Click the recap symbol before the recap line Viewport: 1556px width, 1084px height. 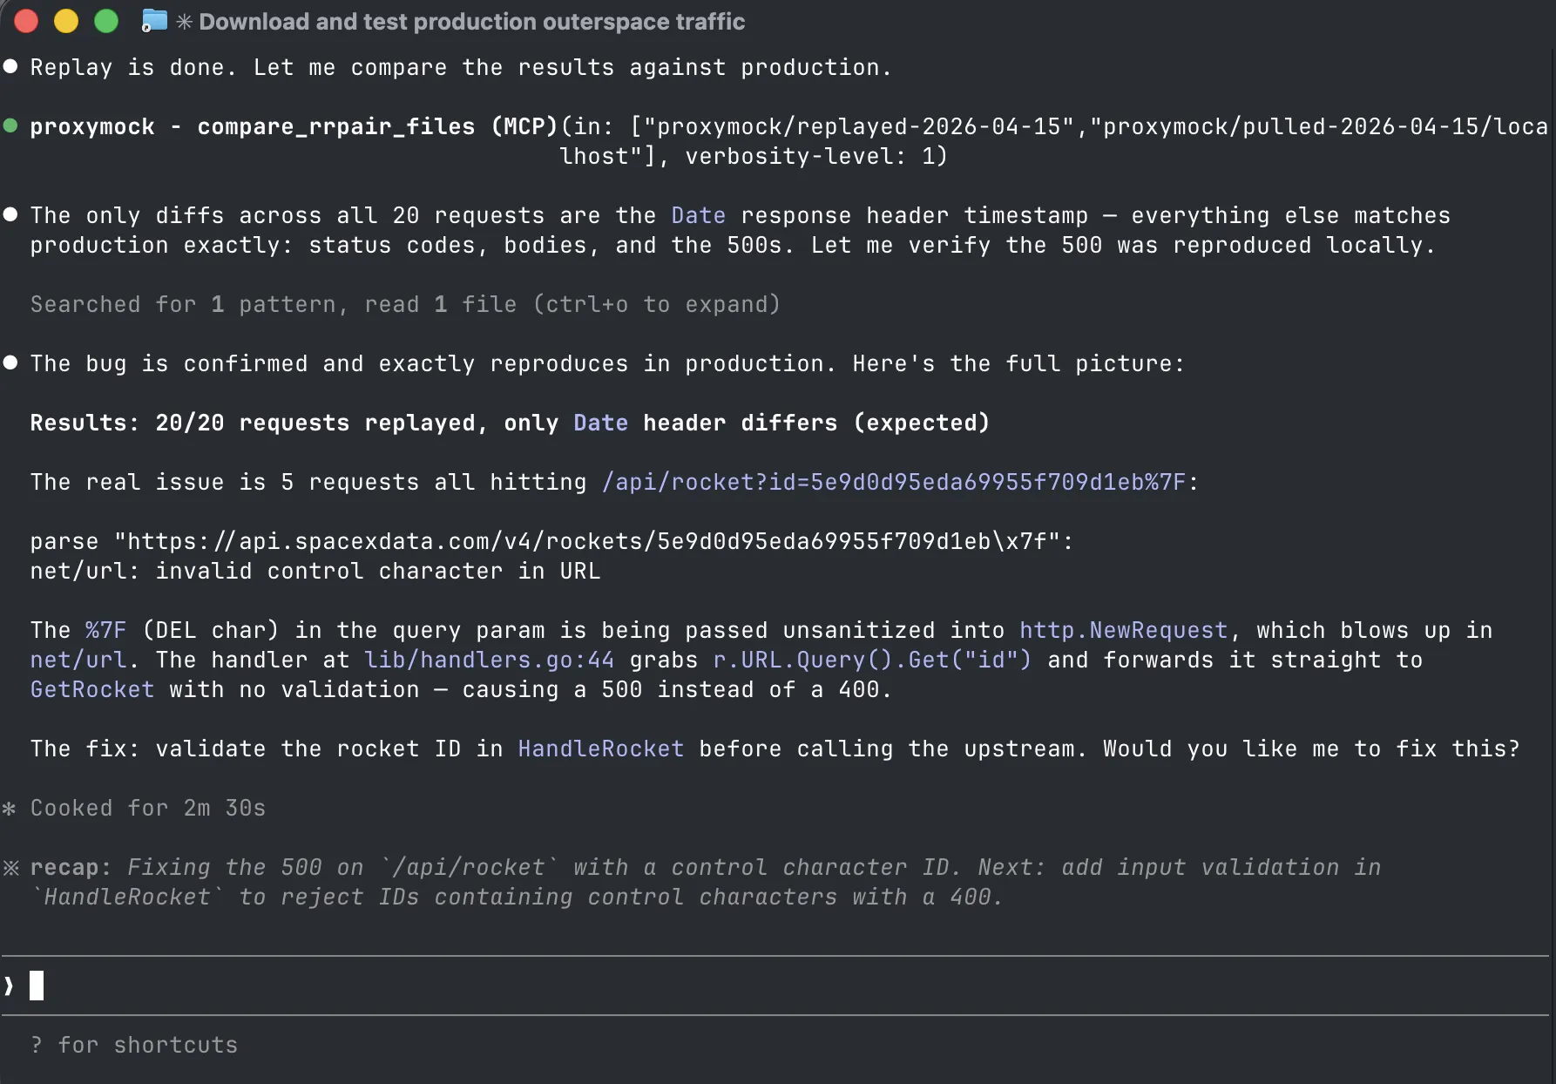pyautogui.click(x=10, y=867)
